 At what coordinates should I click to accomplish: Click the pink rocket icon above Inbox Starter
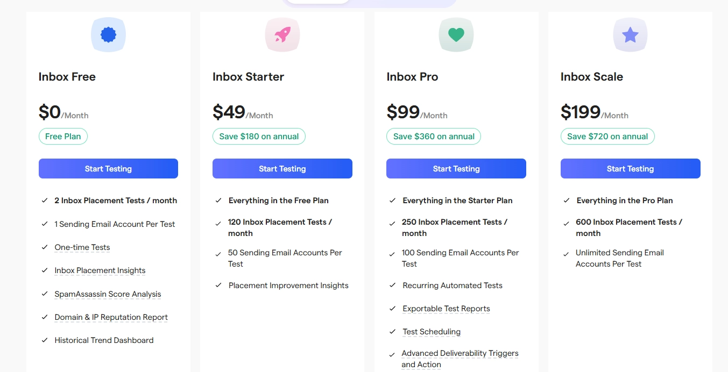[x=282, y=35]
